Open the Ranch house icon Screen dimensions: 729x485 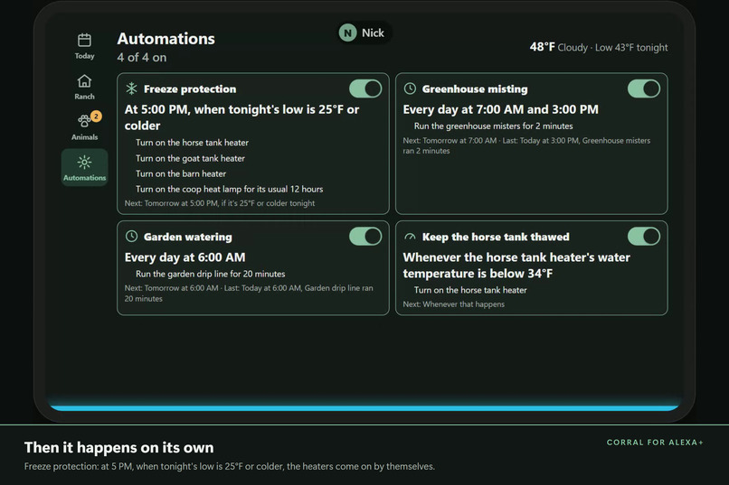point(84,80)
